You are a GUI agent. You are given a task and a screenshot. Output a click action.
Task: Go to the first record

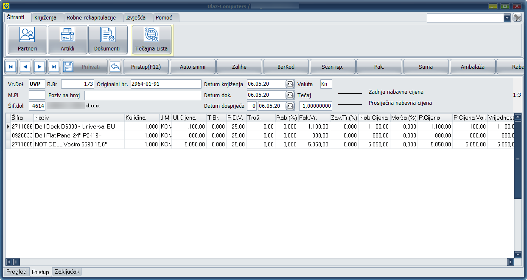pos(11,67)
